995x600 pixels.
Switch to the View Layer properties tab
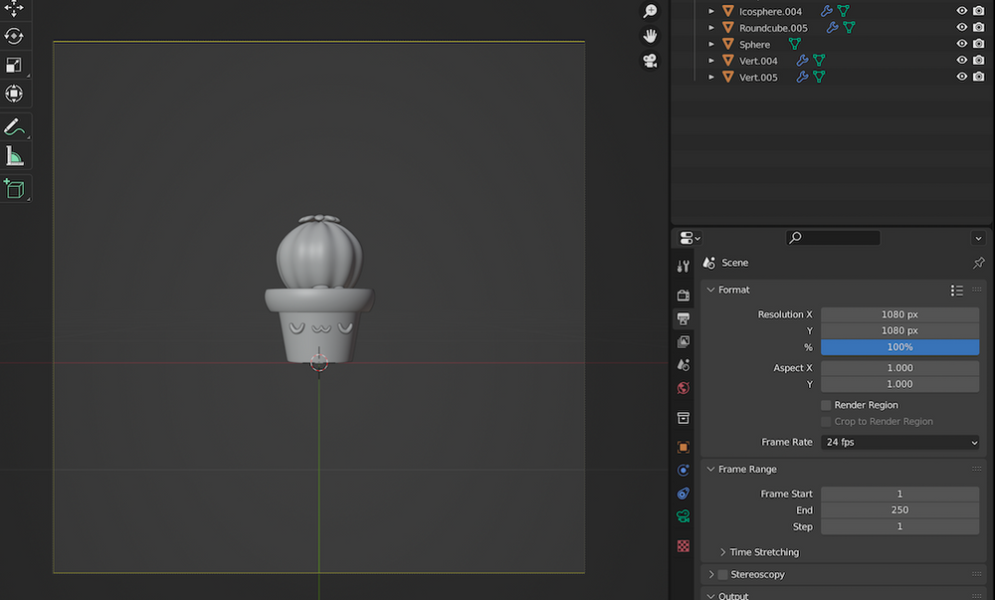click(683, 341)
